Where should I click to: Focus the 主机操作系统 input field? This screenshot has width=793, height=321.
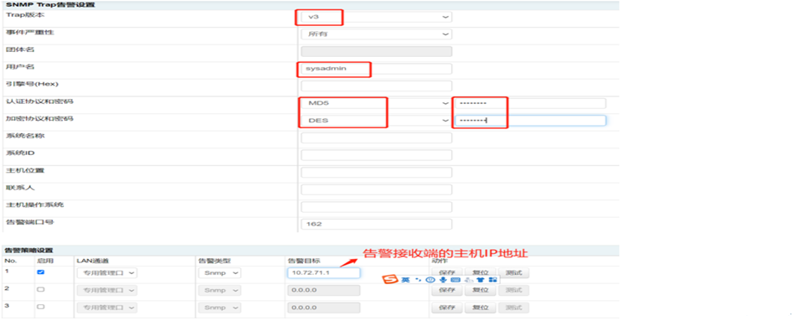click(x=376, y=207)
